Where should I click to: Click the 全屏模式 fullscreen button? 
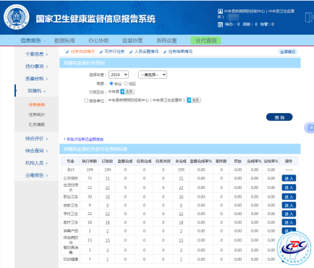click(288, 51)
